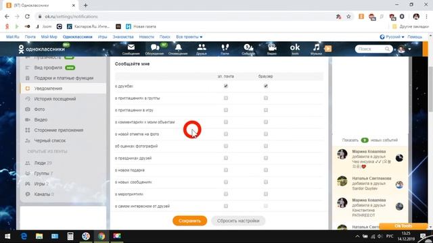
Task: Open Русский language dropdown
Action: (392, 37)
